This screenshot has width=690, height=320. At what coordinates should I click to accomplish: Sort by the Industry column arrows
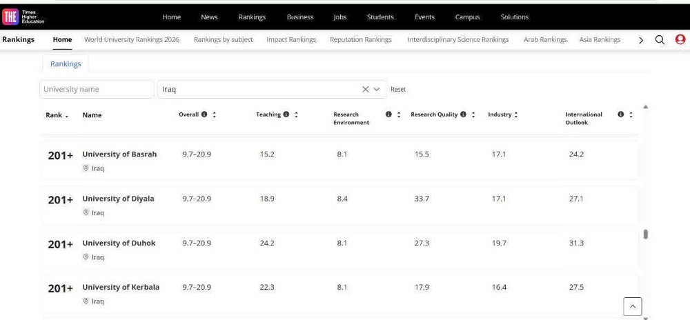(x=516, y=115)
